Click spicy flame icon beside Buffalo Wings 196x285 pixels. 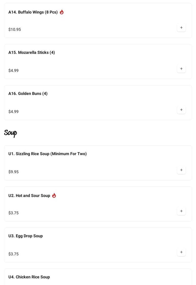(62, 12)
